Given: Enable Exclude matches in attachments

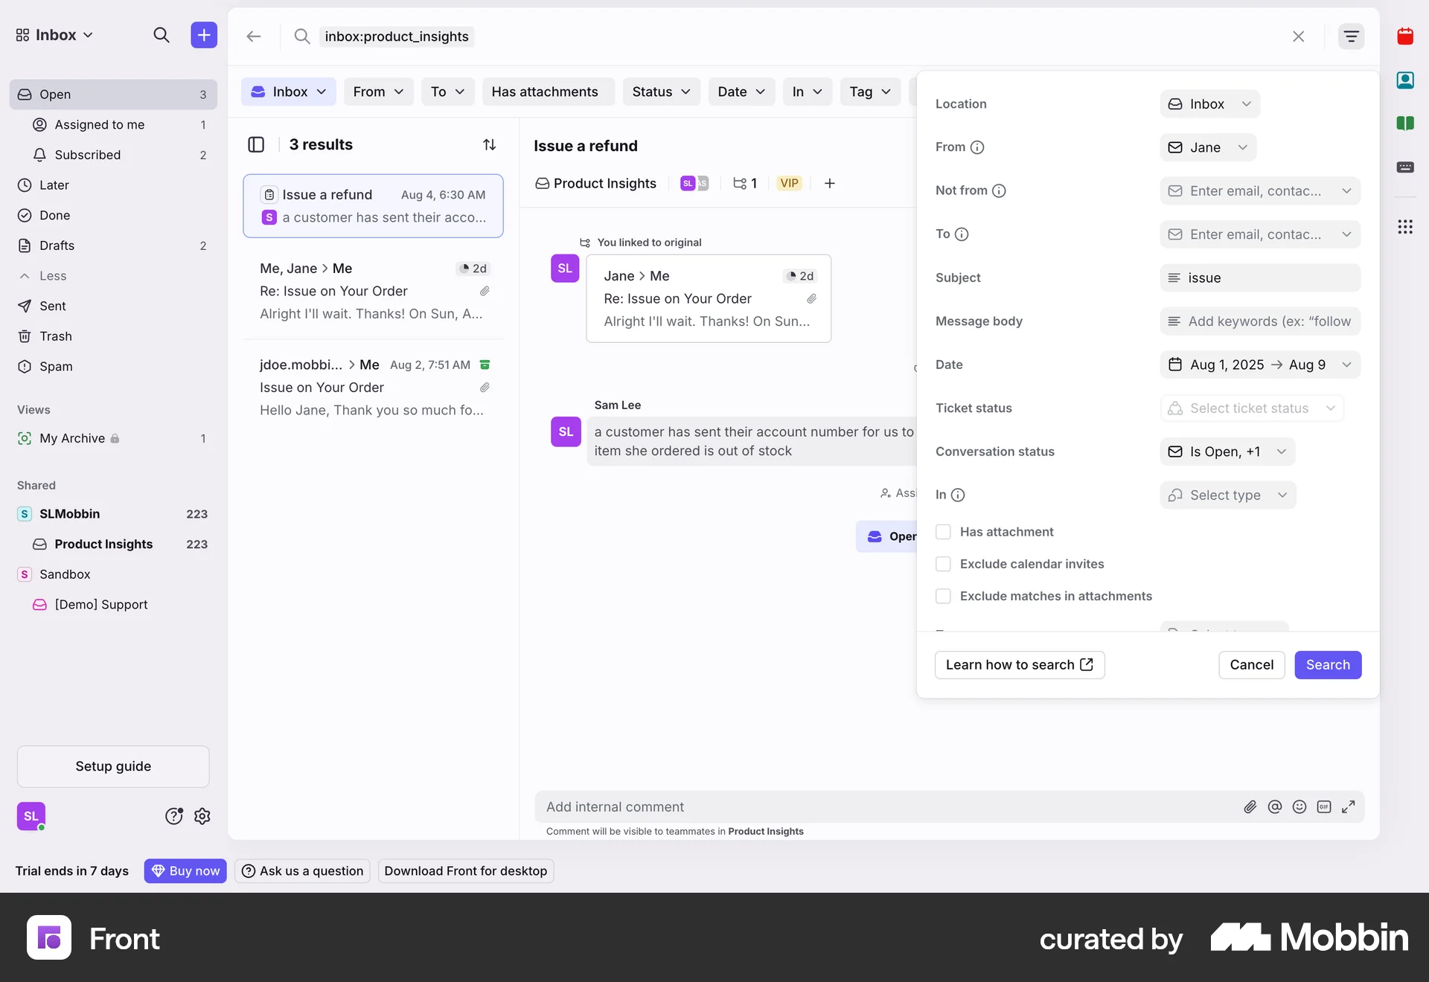Looking at the screenshot, I should (943, 596).
